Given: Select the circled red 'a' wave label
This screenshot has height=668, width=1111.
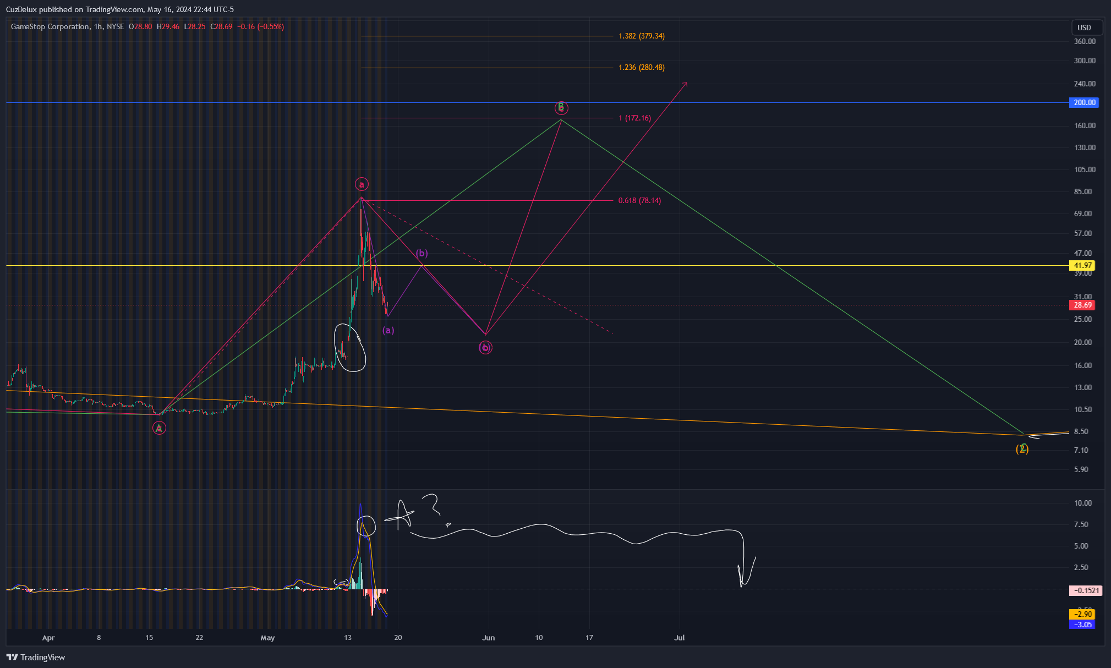Looking at the screenshot, I should [x=362, y=184].
